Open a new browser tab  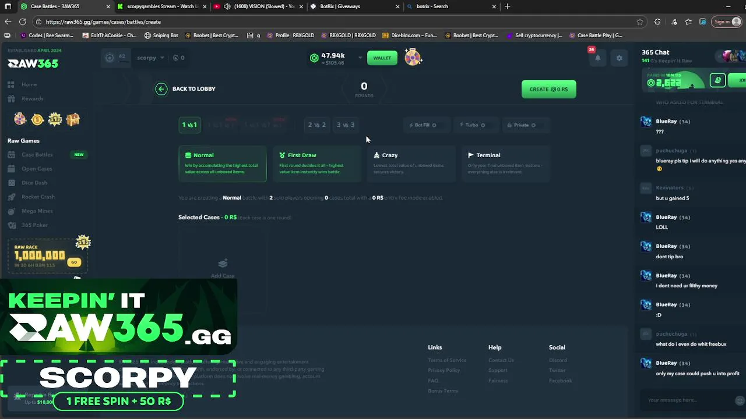pos(507,6)
